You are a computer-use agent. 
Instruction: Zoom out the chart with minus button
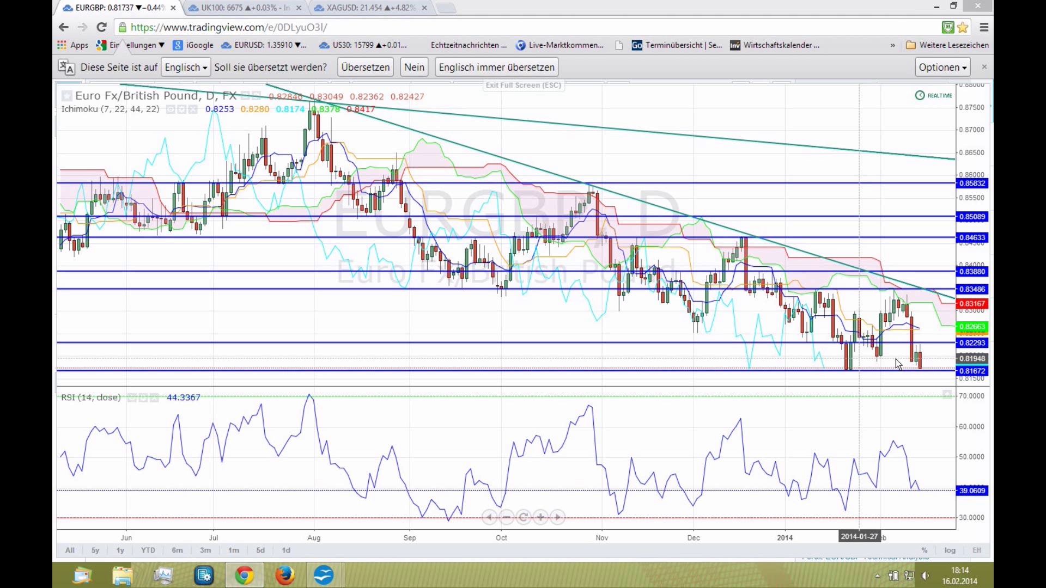click(507, 517)
